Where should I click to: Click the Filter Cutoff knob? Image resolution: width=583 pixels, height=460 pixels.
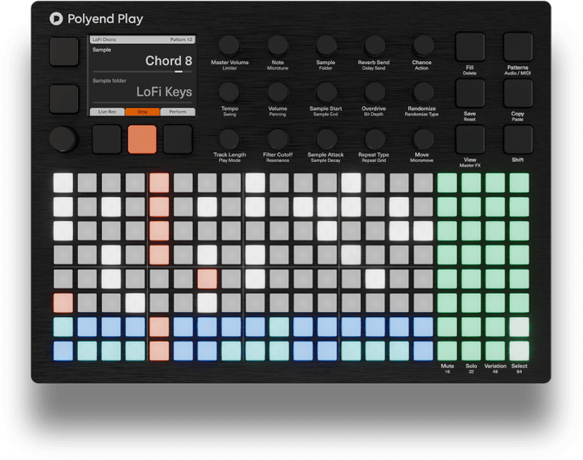[x=278, y=139]
